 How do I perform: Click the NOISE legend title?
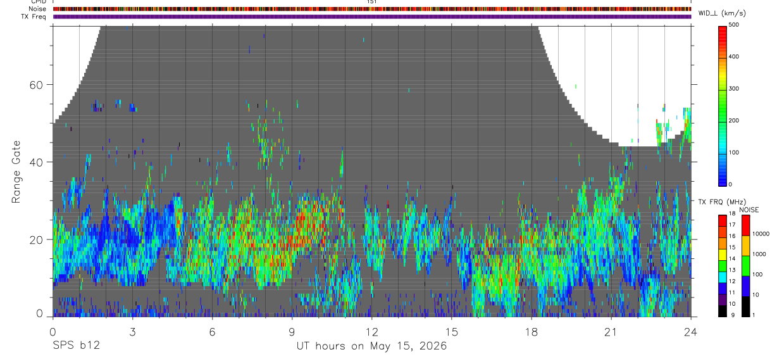(x=749, y=210)
